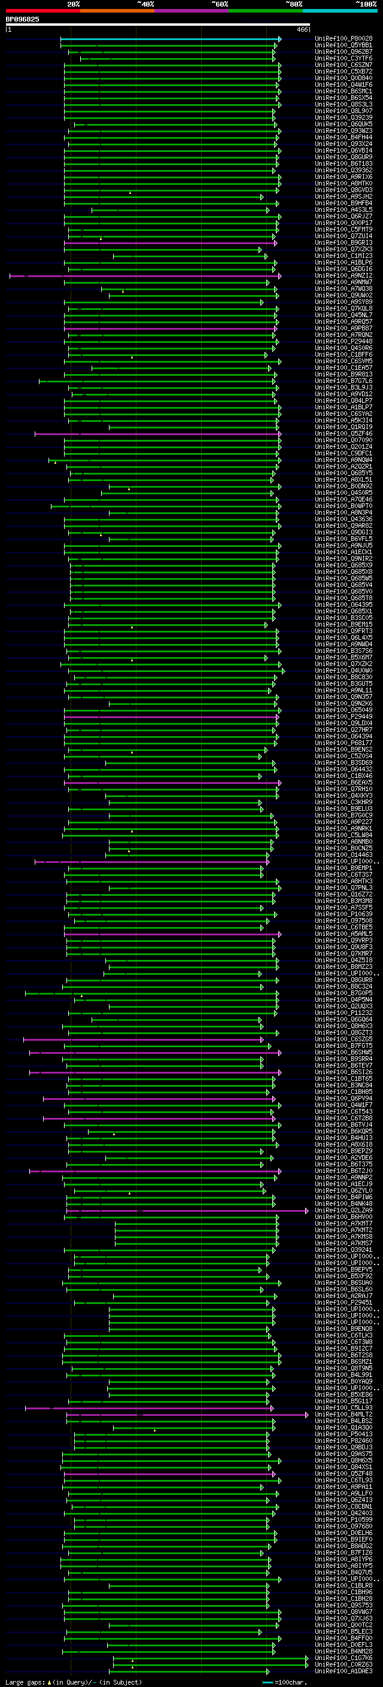Select label UniRef100_Q42403

[x=344, y=1513]
